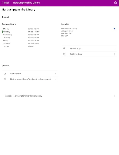
Task: Open Visit Website link
Action: pos(30,74)
